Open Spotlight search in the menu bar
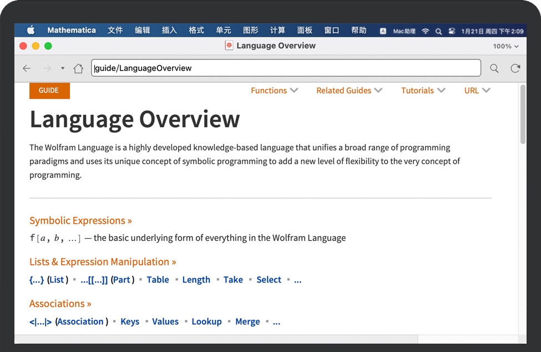The width and height of the screenshot is (541, 352). (438, 31)
